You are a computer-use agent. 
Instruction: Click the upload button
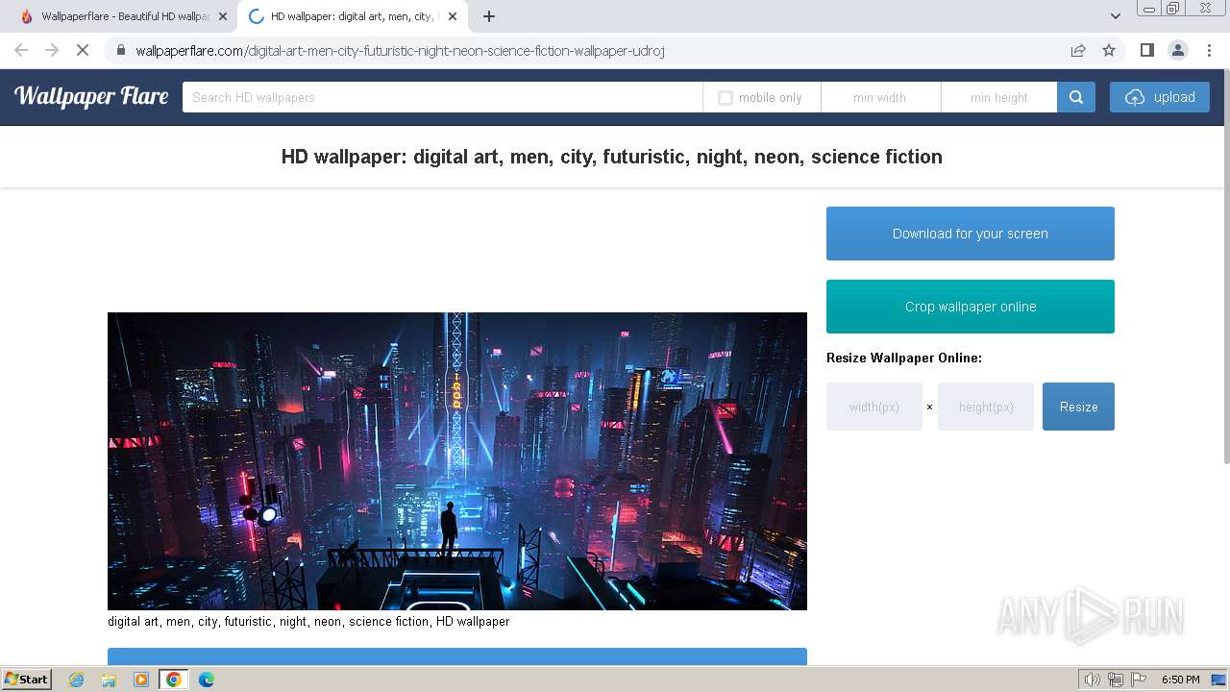(x=1160, y=97)
